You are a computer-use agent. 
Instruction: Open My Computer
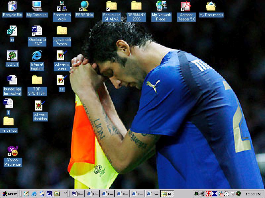point(37,6)
